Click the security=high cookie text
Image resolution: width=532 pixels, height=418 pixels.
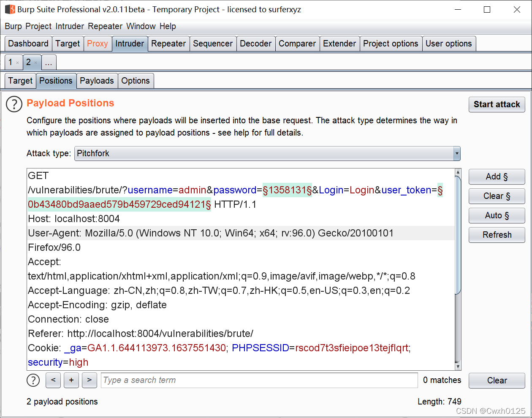[x=58, y=362]
